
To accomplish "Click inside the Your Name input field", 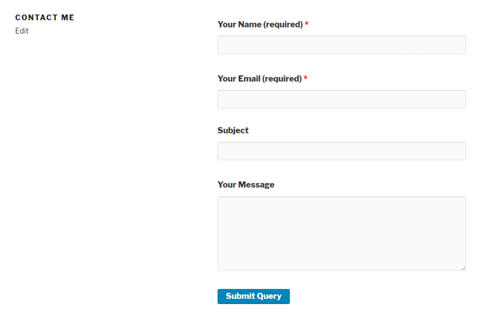I will 341,45.
